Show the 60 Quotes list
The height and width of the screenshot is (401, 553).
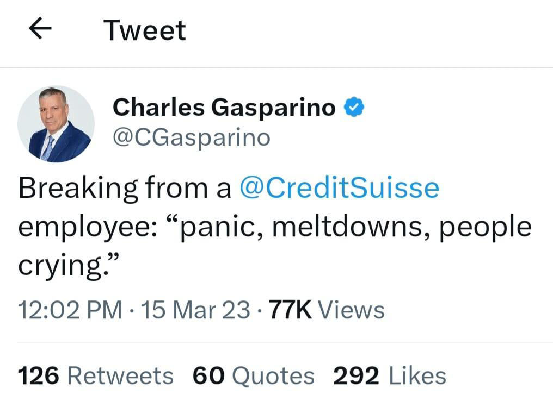(253, 375)
